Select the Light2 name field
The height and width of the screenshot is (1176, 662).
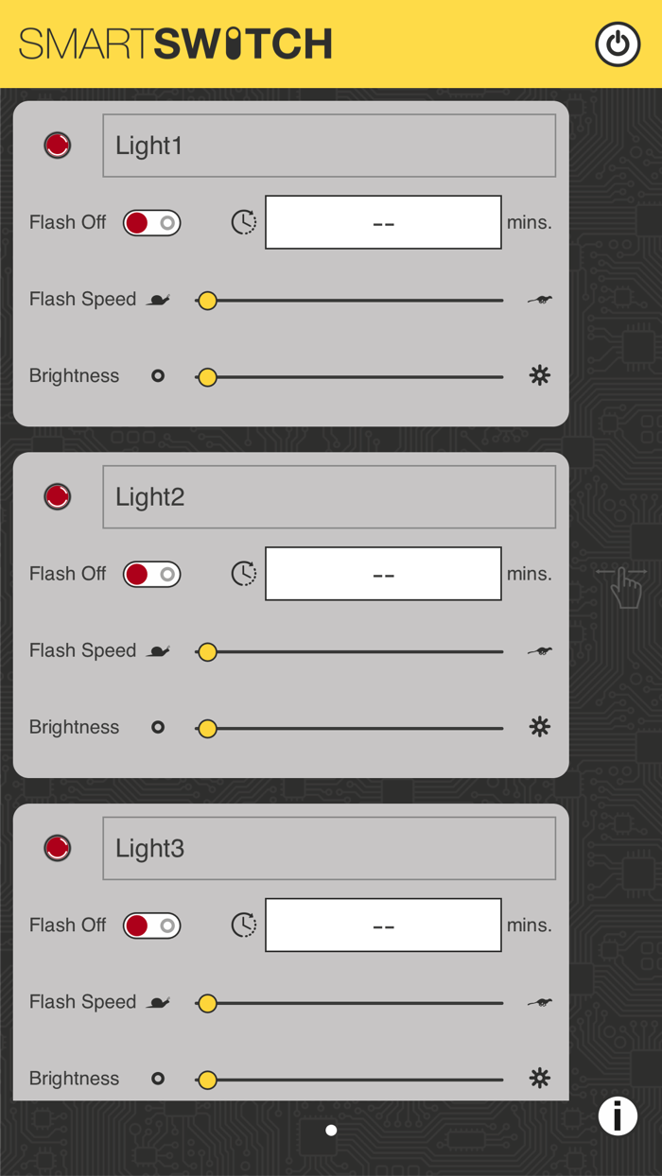coord(328,496)
